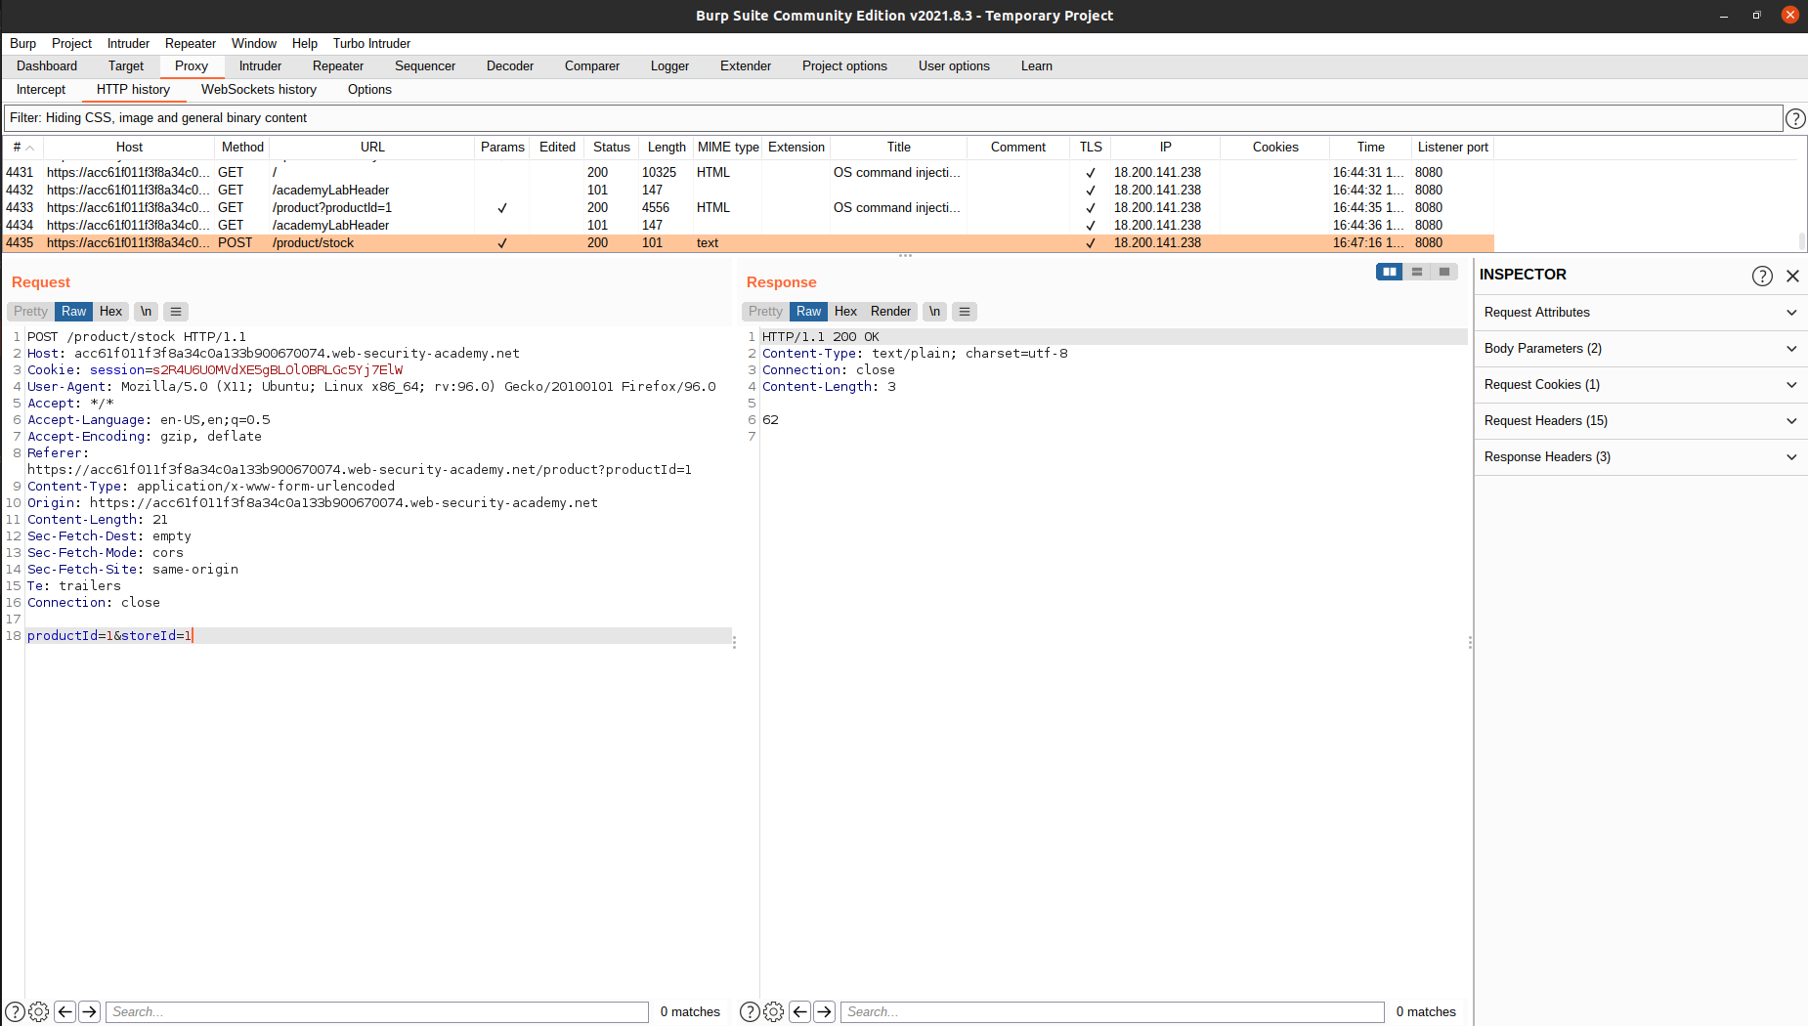The height and width of the screenshot is (1026, 1808).
Task: Open Response search help icon
Action: [750, 1011]
